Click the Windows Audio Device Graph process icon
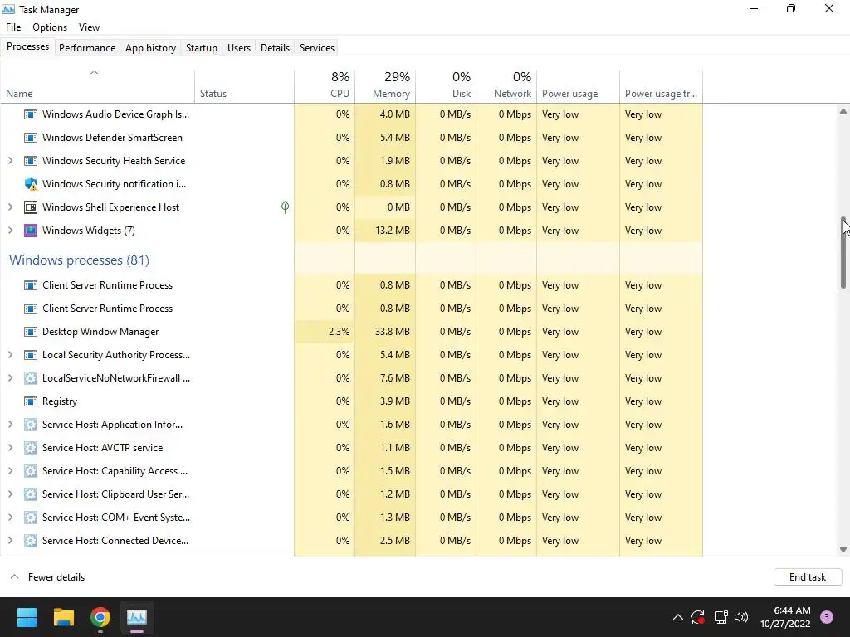The image size is (850, 637). coord(31,114)
